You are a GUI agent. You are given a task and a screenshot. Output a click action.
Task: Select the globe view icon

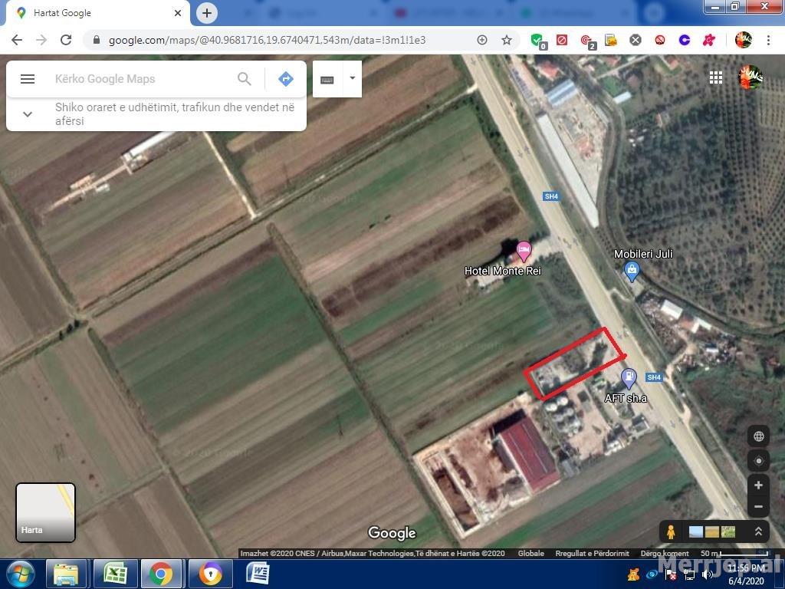(758, 436)
